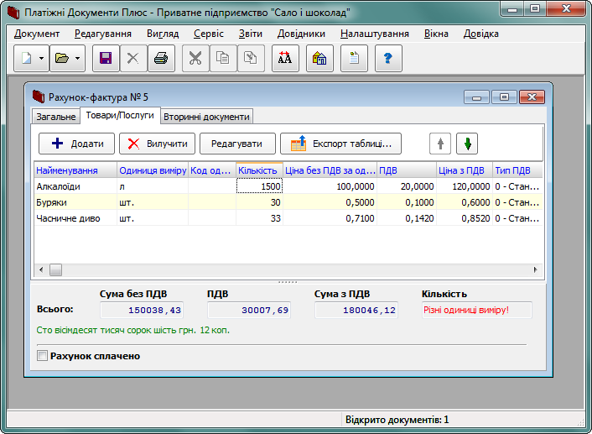Click the Open folder toolbar icon
The image size is (592, 434).
coord(62,58)
